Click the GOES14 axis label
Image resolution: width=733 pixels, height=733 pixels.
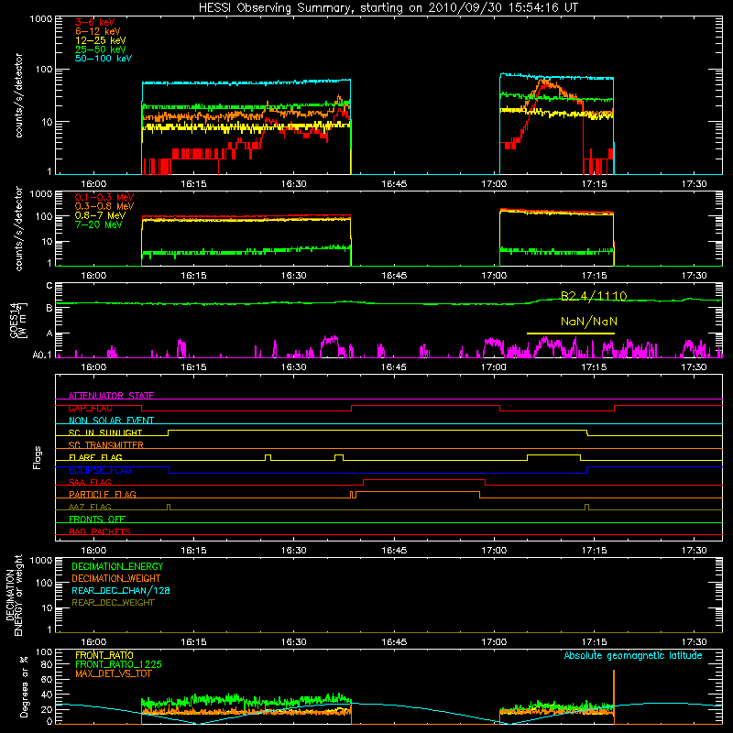pyautogui.click(x=16, y=319)
